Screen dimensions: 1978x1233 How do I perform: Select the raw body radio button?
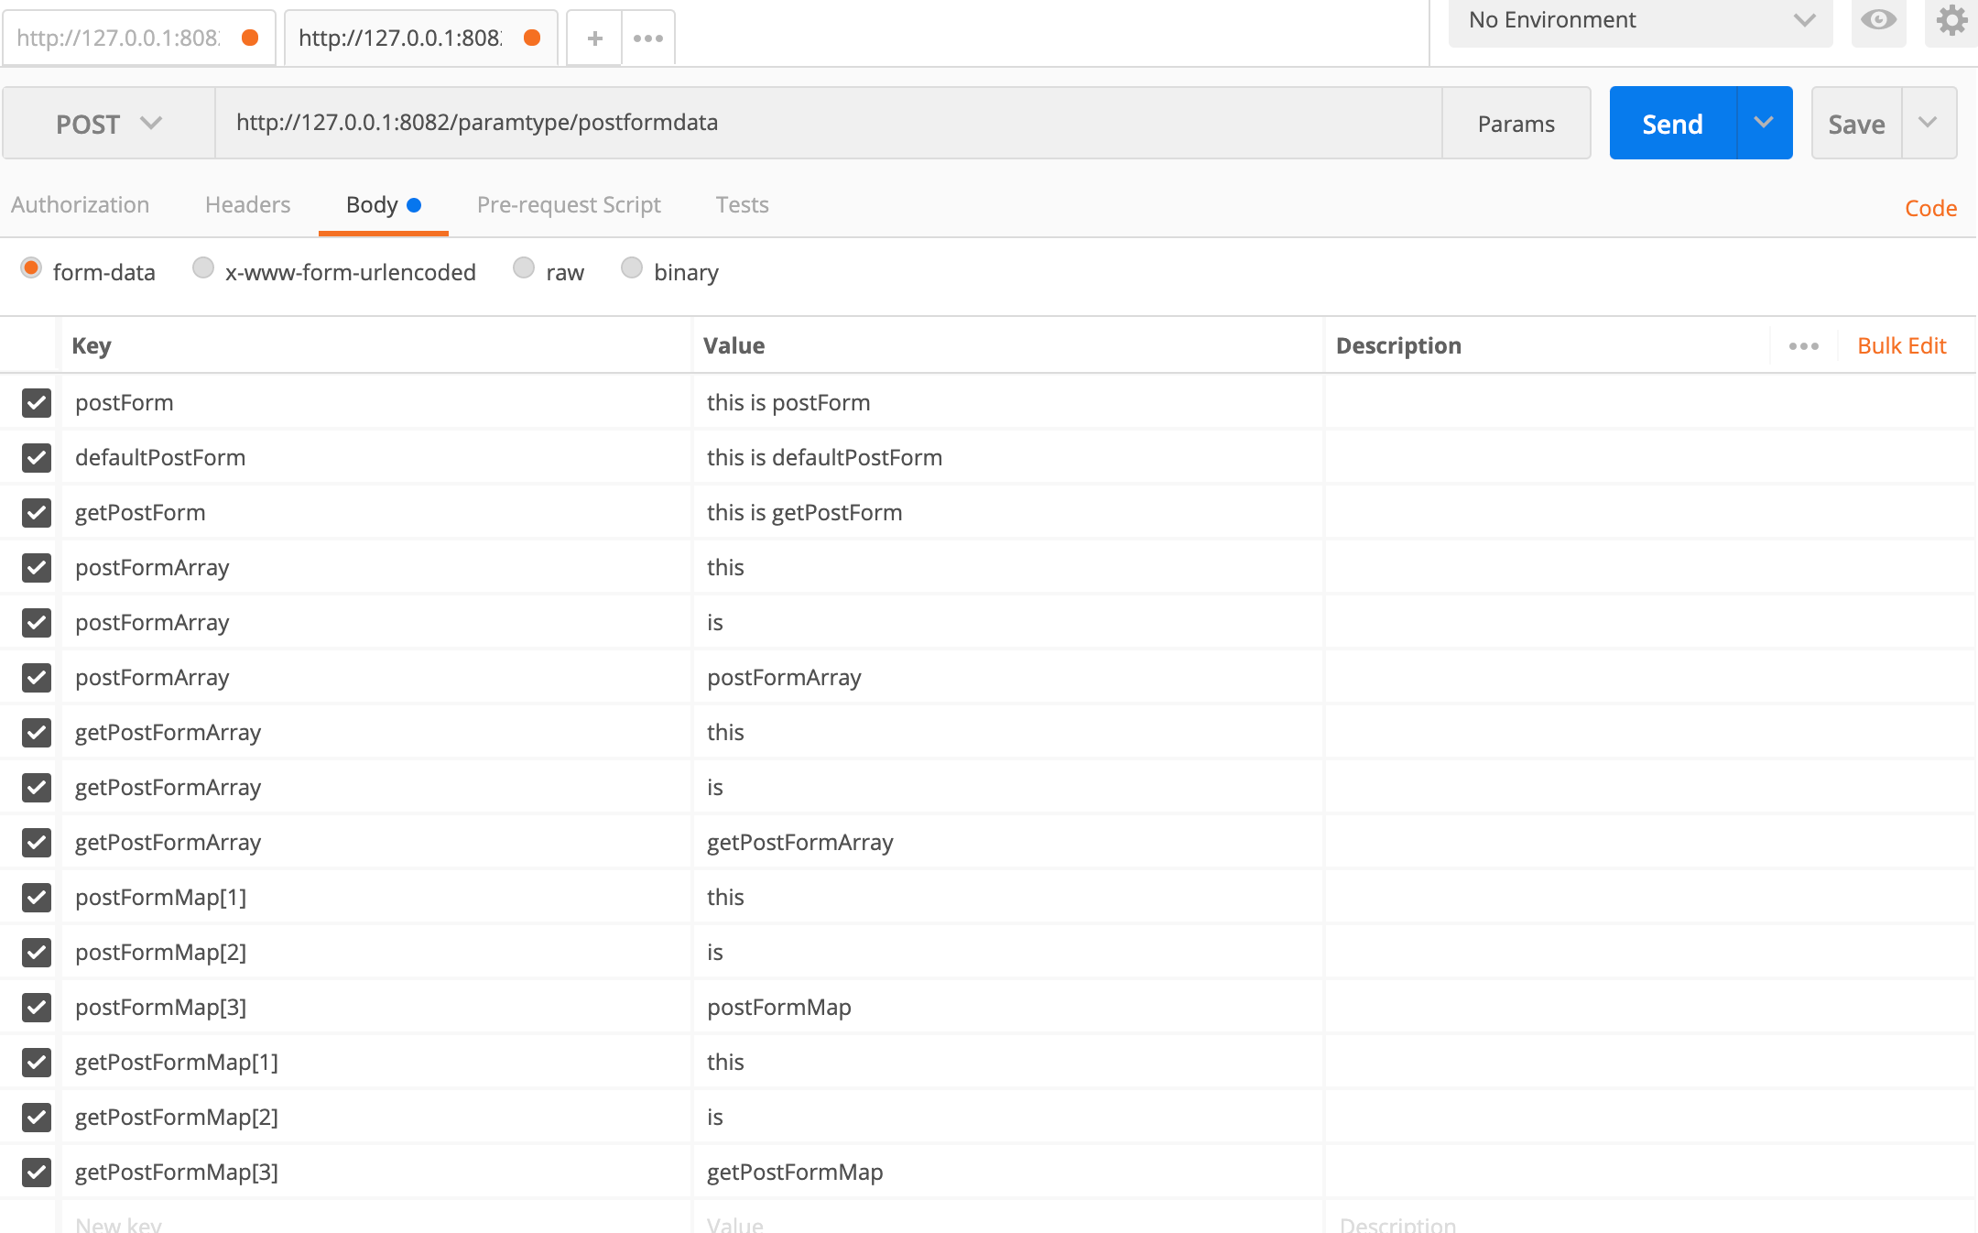[x=524, y=267]
